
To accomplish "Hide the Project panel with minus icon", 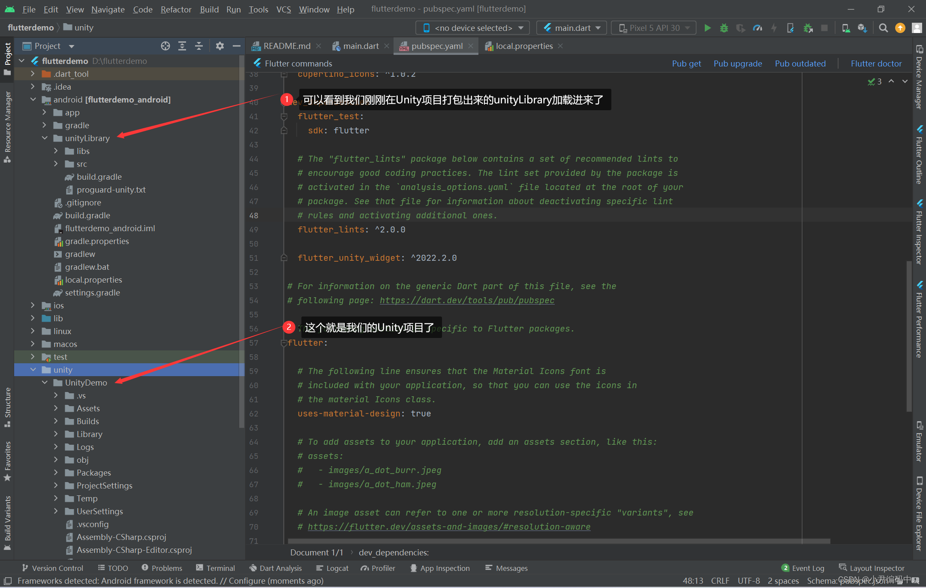I will [236, 46].
